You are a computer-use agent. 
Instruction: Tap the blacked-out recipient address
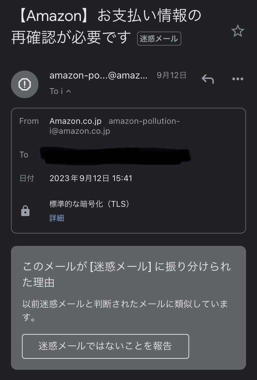click(x=115, y=154)
